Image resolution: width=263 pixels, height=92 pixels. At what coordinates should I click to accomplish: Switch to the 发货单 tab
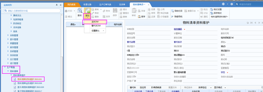(x=122, y=4)
